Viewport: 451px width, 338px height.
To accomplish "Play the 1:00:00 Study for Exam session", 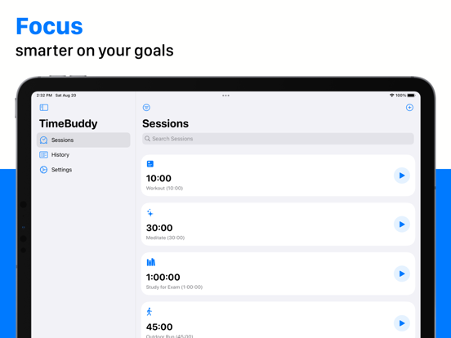I will coord(401,274).
